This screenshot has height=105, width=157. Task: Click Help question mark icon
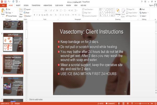(x=142, y=2)
